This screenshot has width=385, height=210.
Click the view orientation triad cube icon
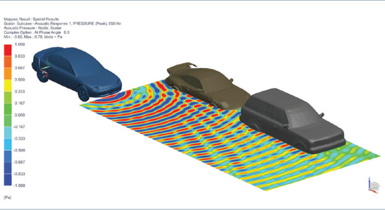373,185
